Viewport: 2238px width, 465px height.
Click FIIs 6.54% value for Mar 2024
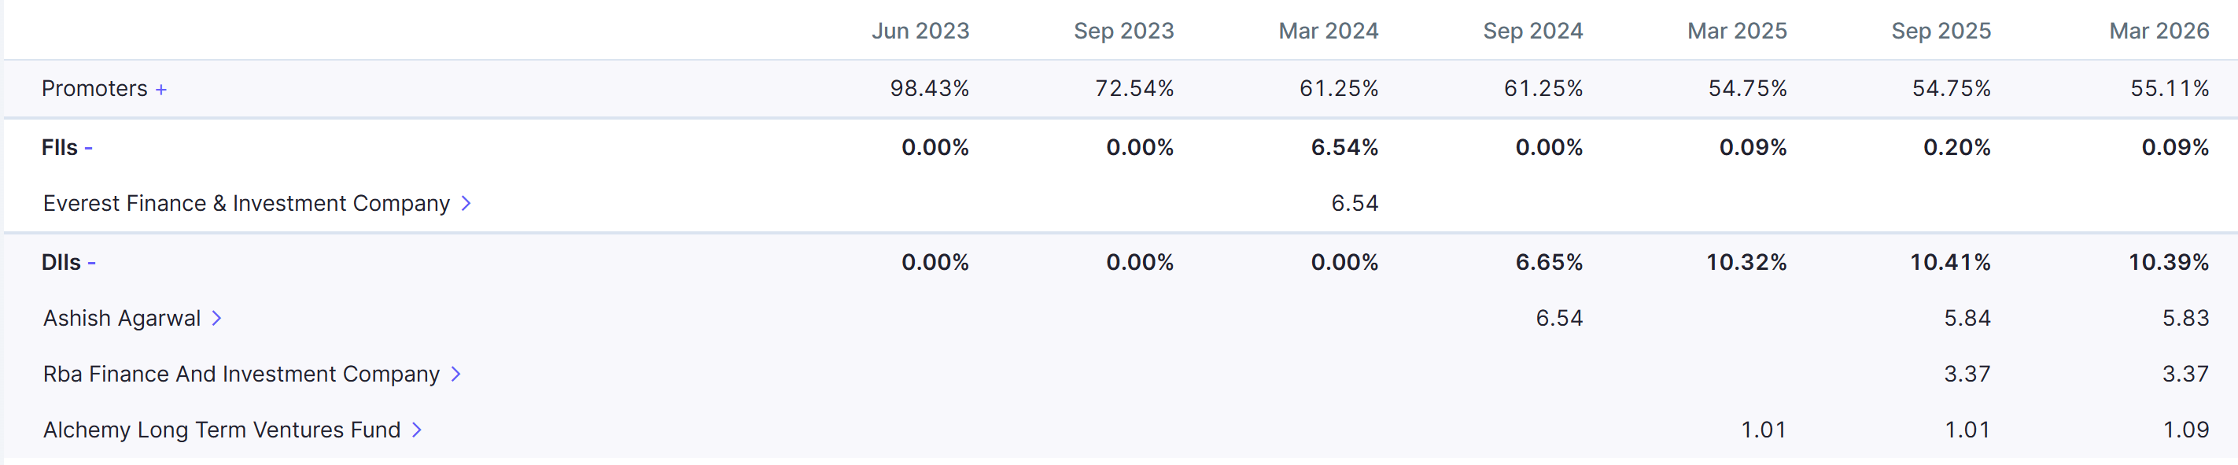[x=1344, y=148]
